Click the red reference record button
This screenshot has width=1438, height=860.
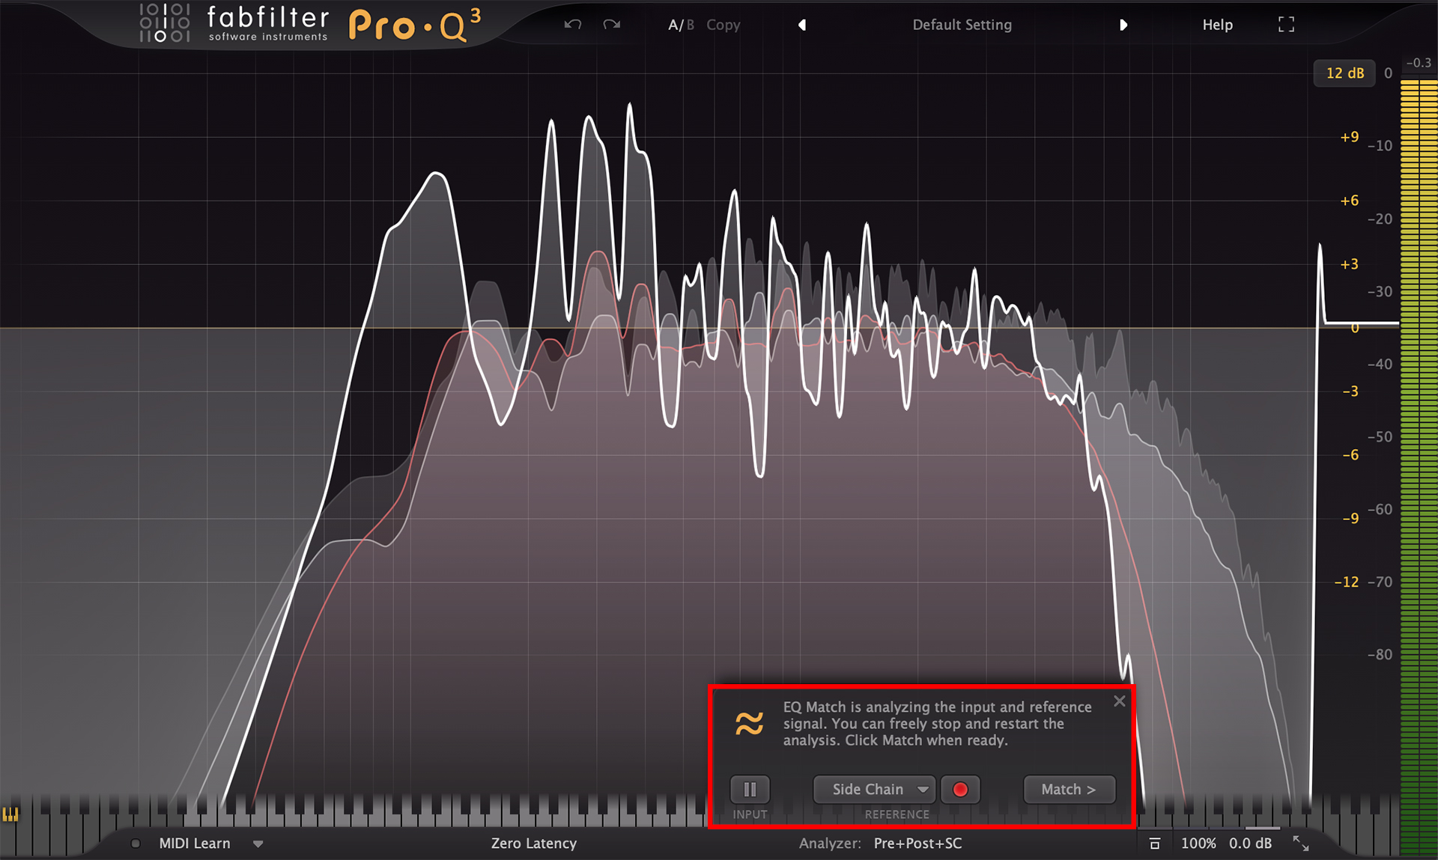(x=960, y=789)
